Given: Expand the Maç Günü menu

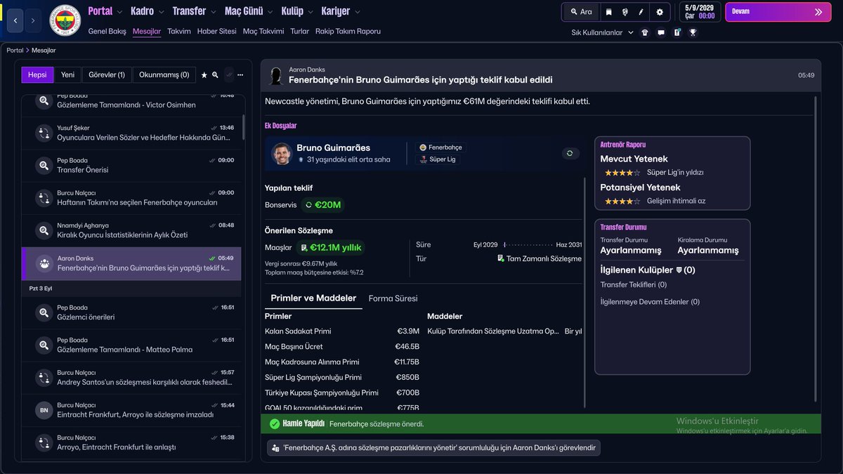Looking at the screenshot, I should coord(249,11).
